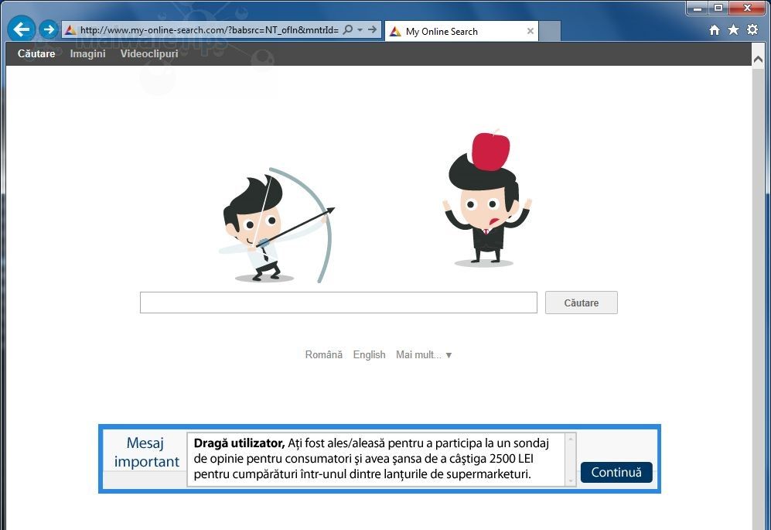Click the character with apple on head
The width and height of the screenshot is (771, 530).
click(486, 198)
